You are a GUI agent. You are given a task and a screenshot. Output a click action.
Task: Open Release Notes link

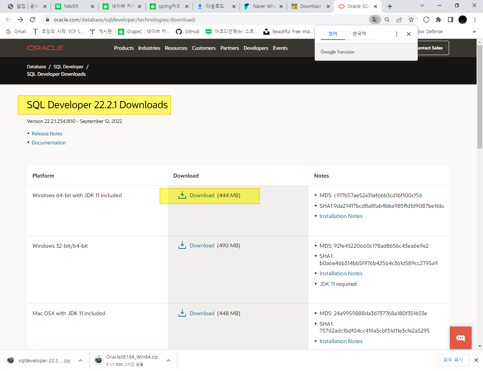click(47, 134)
